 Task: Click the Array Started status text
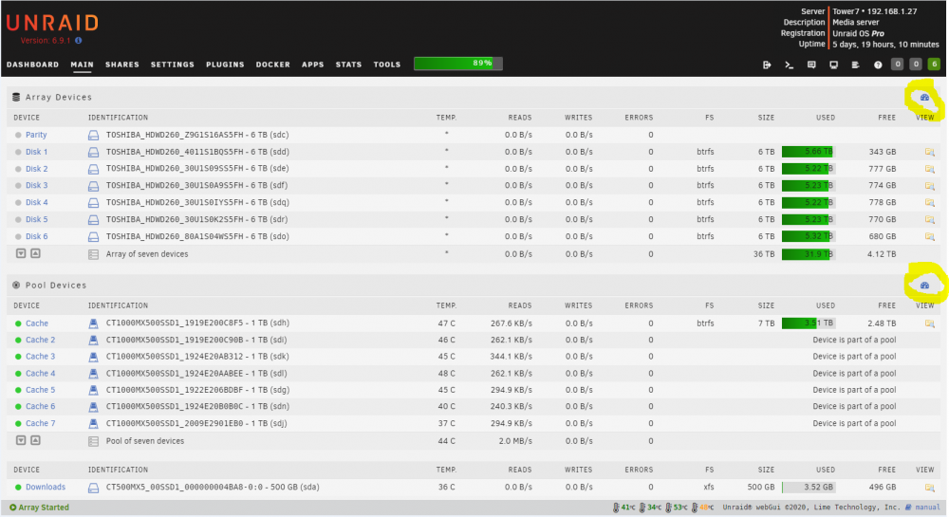[44, 508]
